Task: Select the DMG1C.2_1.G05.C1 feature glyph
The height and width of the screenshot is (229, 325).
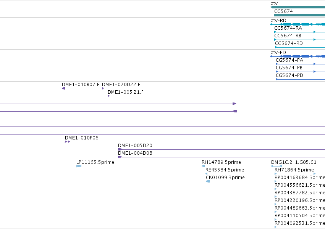Action: (276, 166)
